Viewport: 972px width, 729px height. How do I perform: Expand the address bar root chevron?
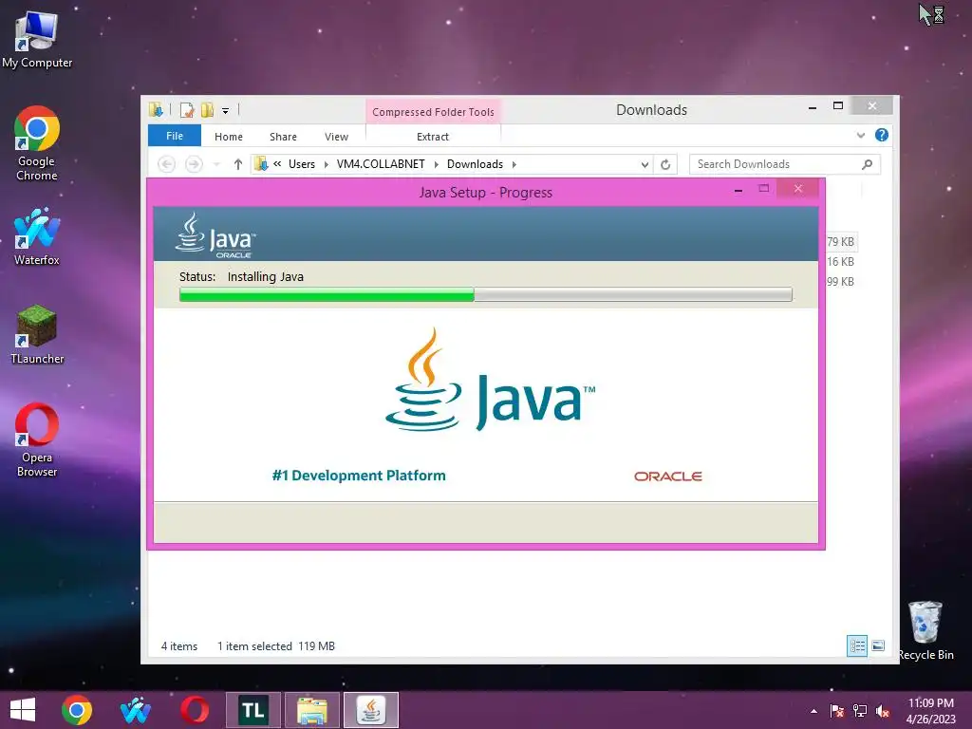(x=277, y=164)
